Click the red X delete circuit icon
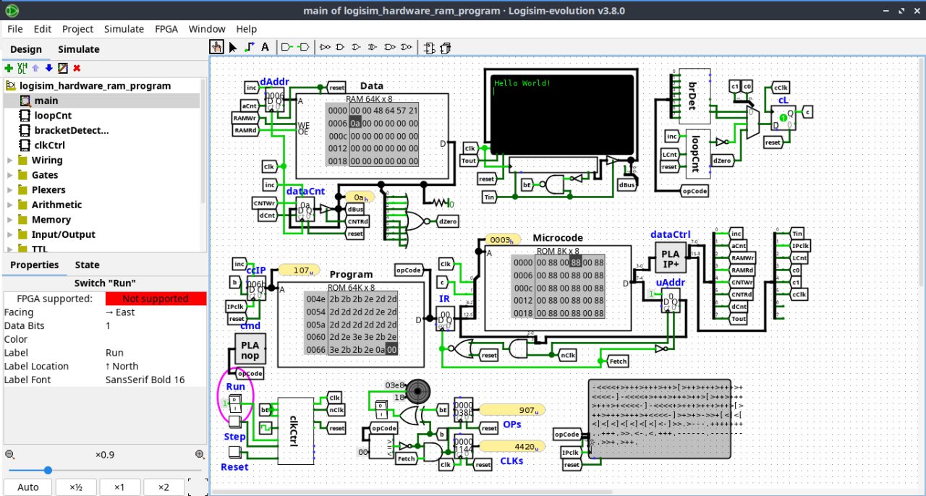 tap(77, 68)
